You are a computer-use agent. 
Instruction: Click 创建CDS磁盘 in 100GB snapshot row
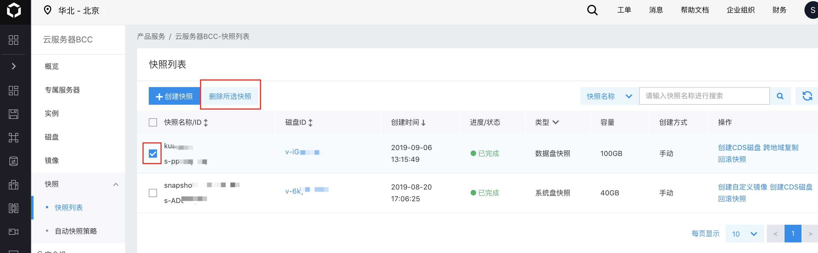(x=739, y=147)
